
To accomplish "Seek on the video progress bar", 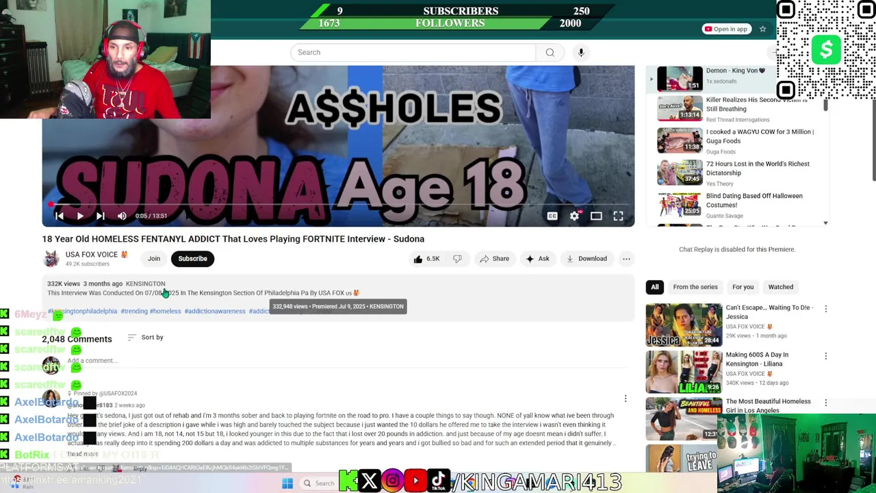I will (x=338, y=204).
